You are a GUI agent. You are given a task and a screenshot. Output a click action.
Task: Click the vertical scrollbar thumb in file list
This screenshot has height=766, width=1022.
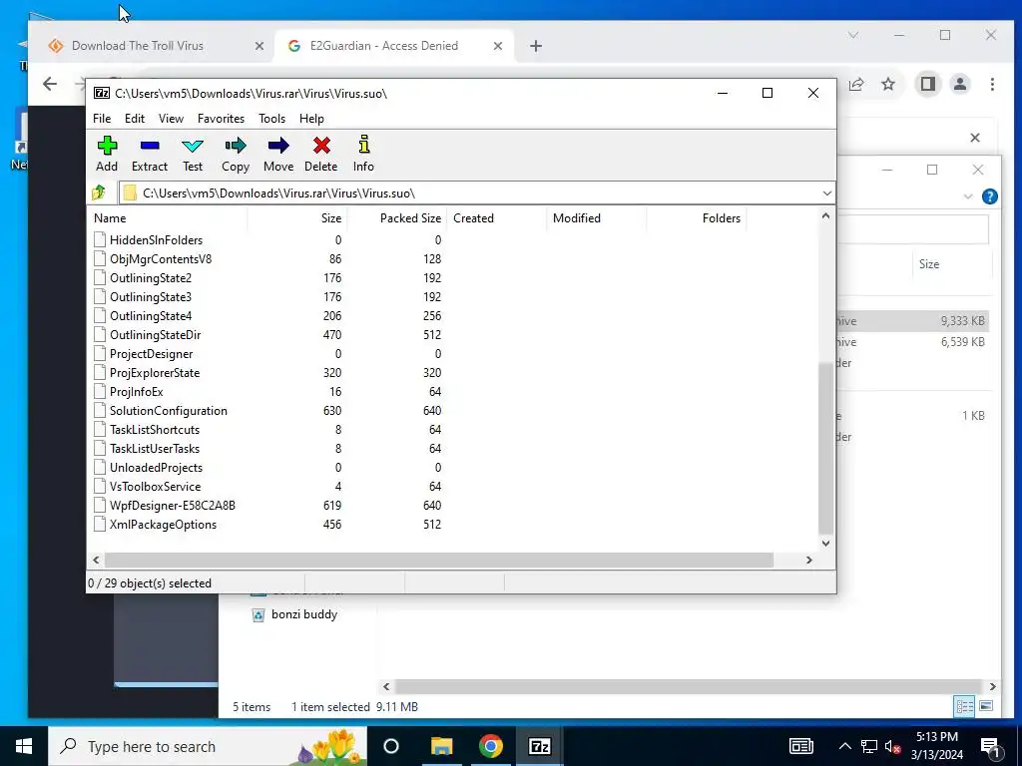click(825, 448)
